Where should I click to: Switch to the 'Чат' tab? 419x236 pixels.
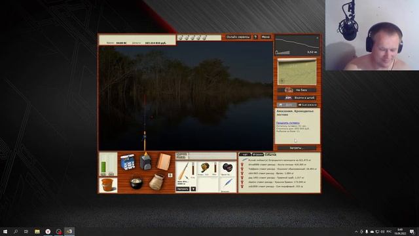245,155
